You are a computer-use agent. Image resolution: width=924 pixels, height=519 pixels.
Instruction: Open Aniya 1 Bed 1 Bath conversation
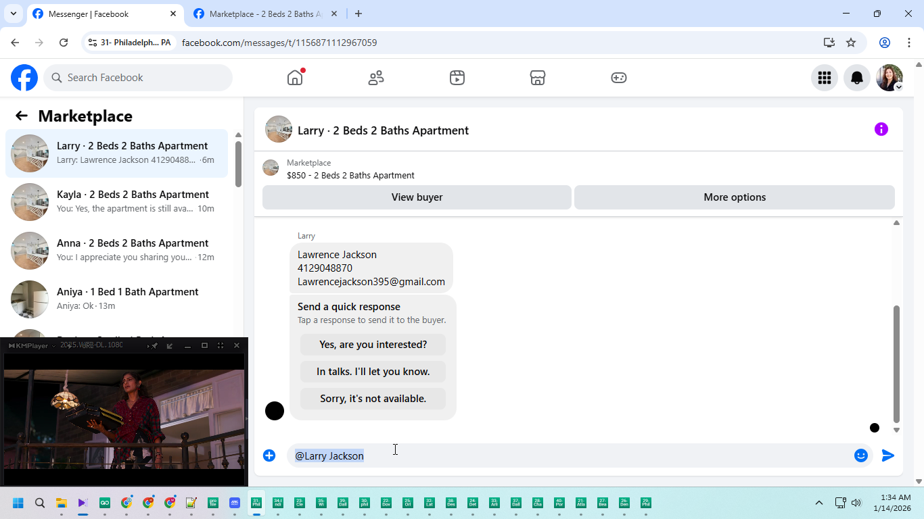point(117,299)
